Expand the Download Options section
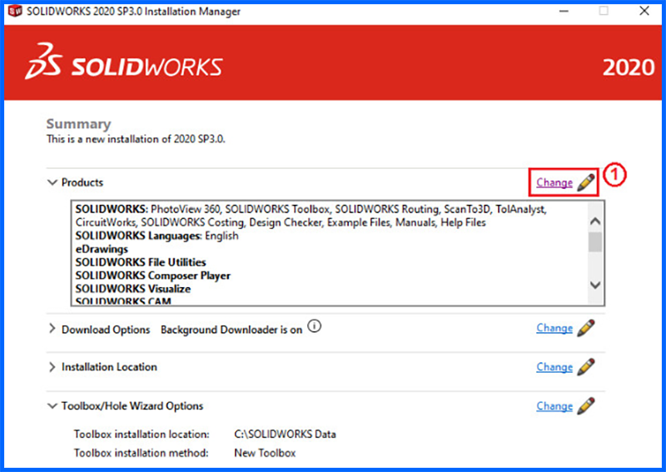The width and height of the screenshot is (666, 472). [52, 329]
